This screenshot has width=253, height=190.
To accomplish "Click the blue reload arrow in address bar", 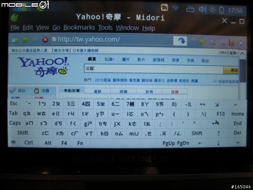I will click(x=181, y=41).
